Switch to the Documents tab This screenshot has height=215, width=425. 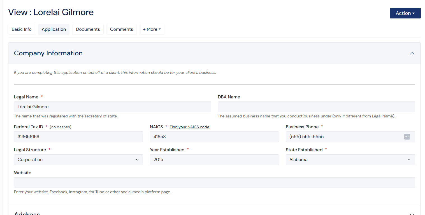click(x=88, y=29)
